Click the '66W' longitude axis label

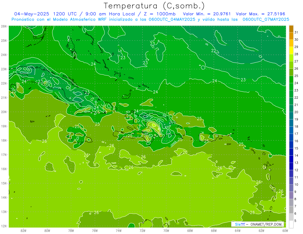214,230
